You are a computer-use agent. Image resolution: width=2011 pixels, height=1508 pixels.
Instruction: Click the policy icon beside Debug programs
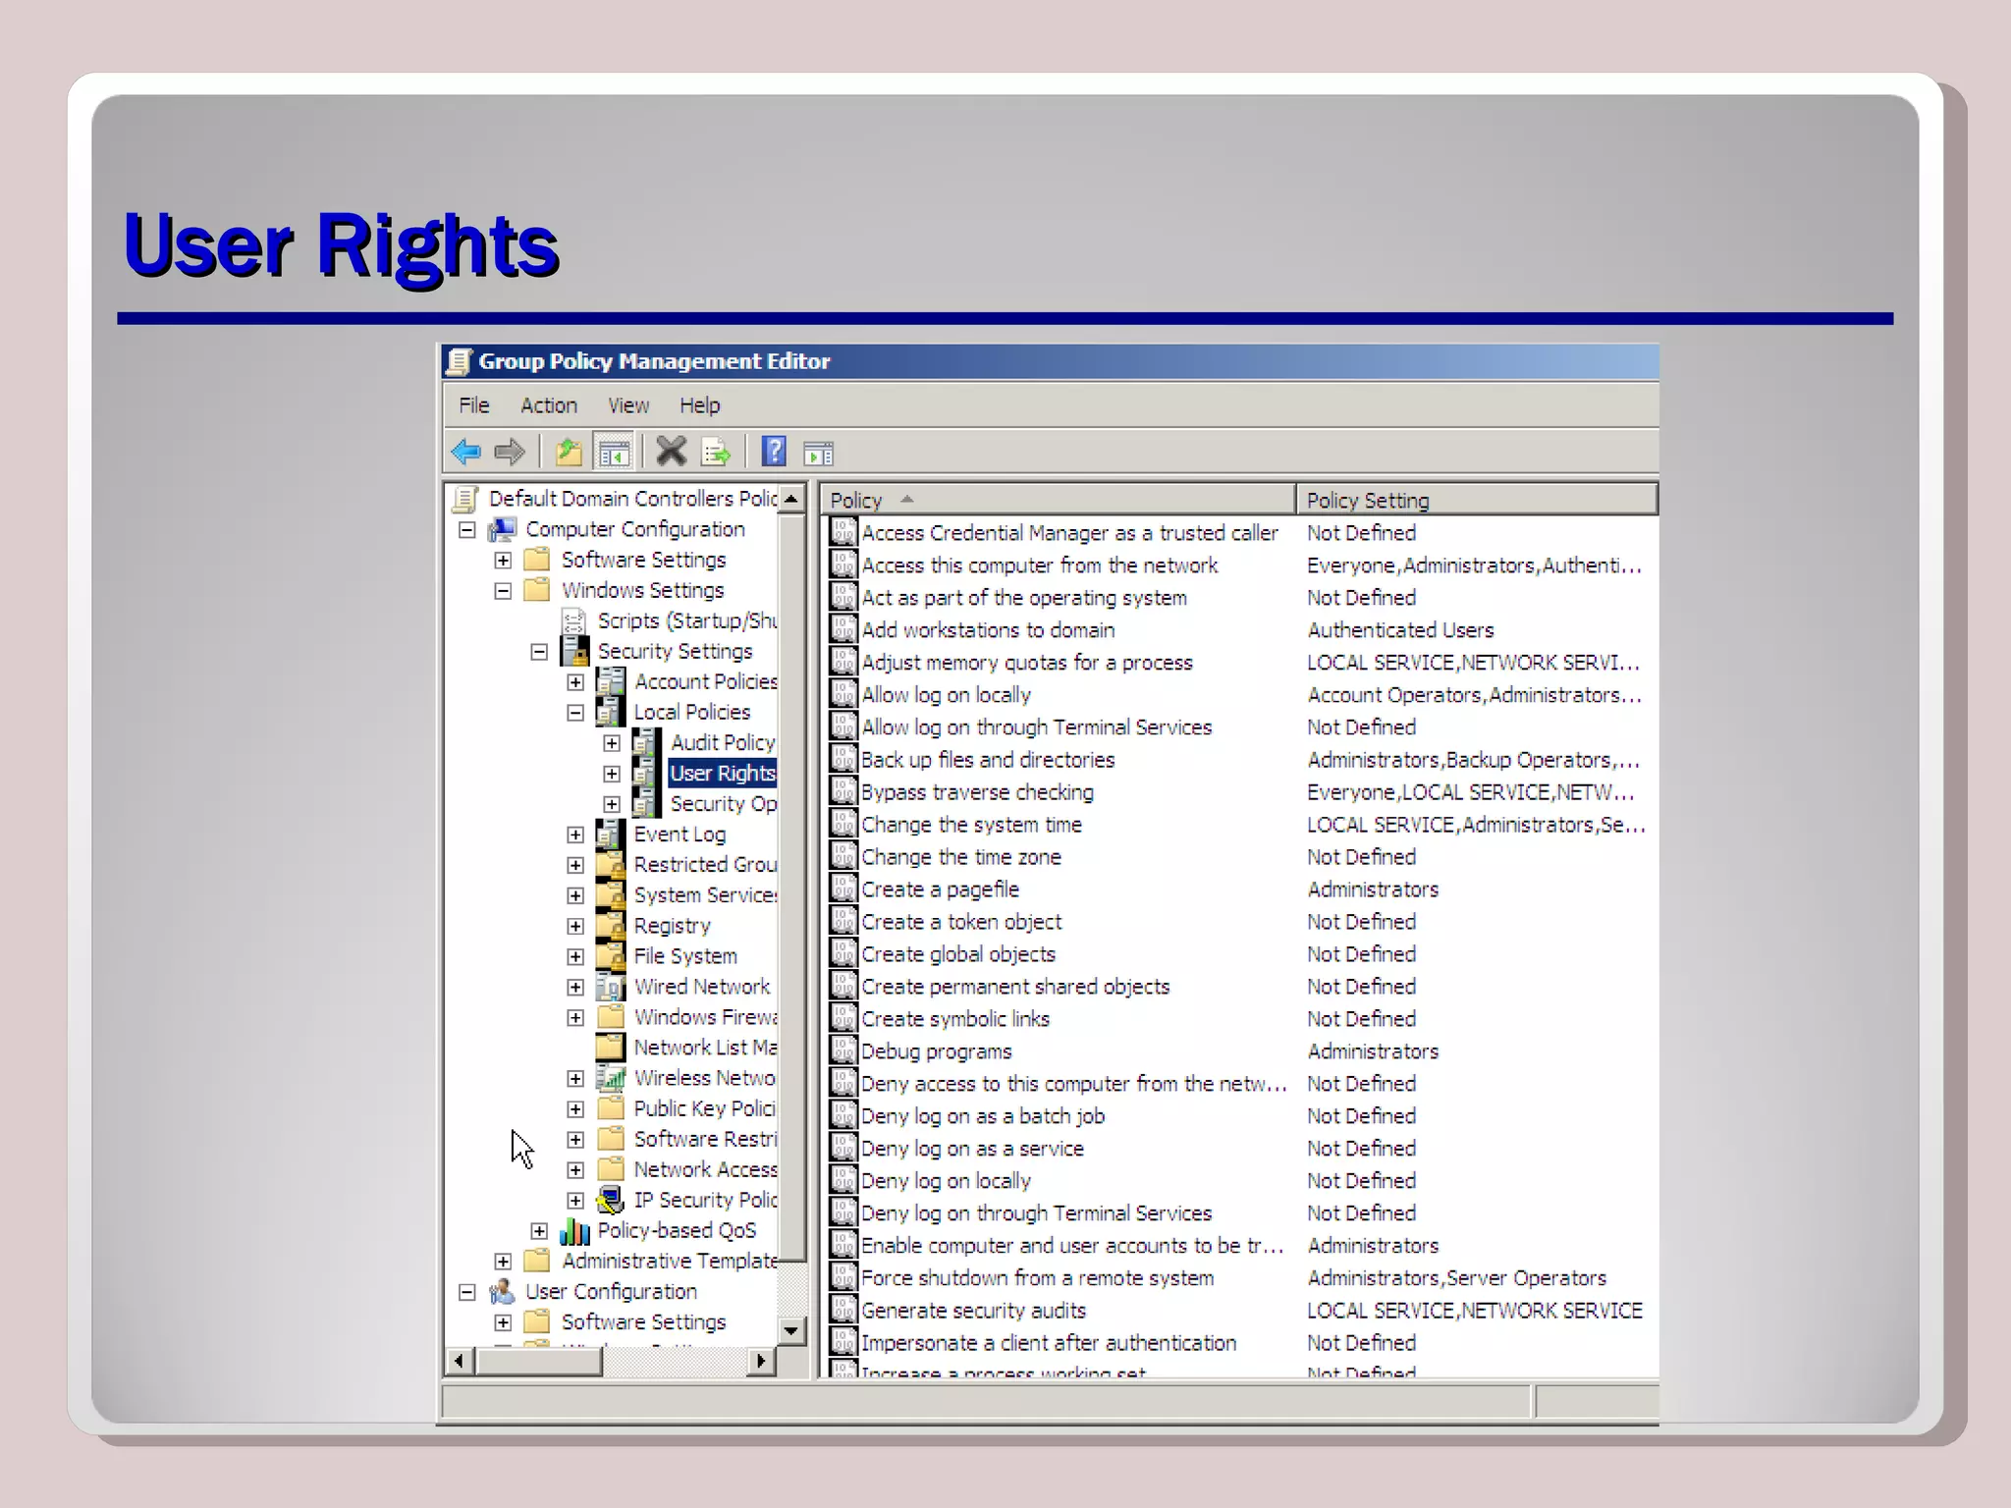click(842, 1050)
